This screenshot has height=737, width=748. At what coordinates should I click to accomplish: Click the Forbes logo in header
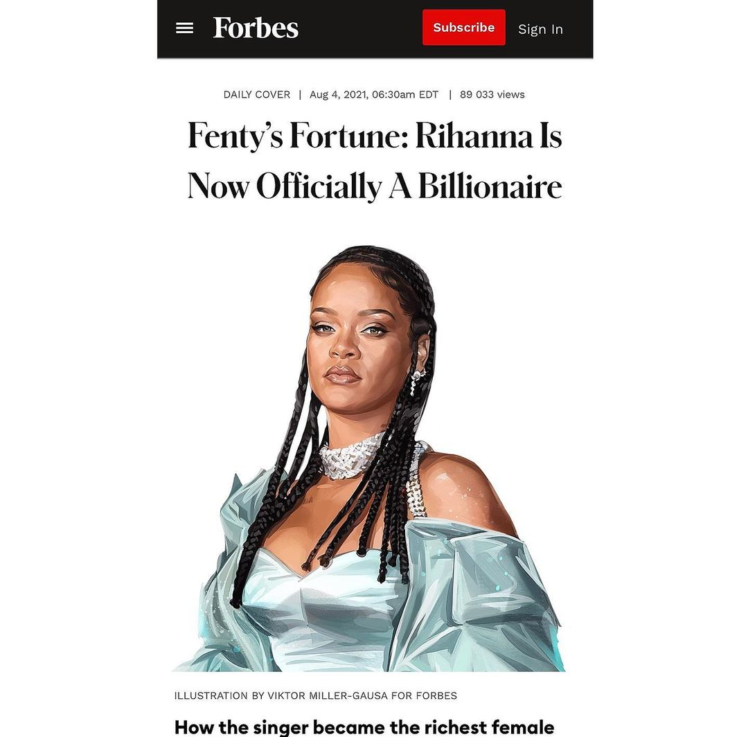pos(256,28)
